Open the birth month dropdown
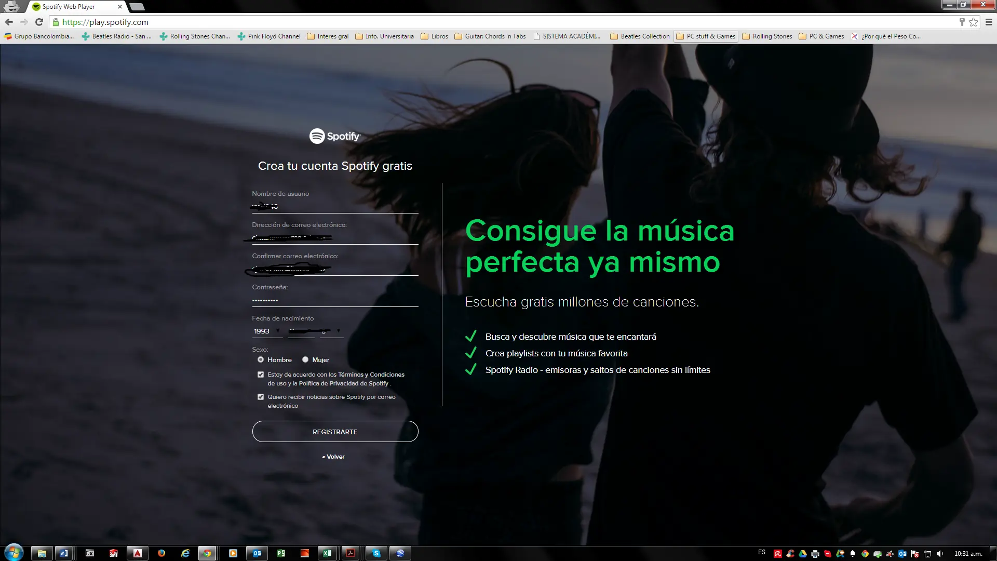The height and width of the screenshot is (561, 997). point(302,331)
